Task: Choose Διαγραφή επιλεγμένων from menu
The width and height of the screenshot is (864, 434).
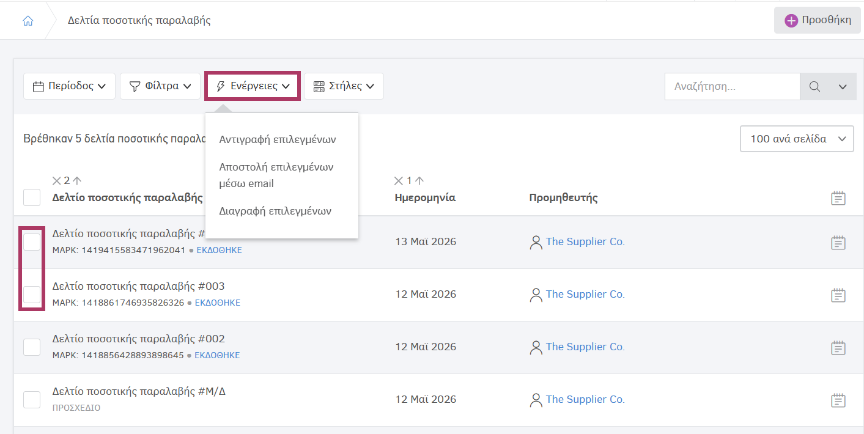Action: pos(275,211)
